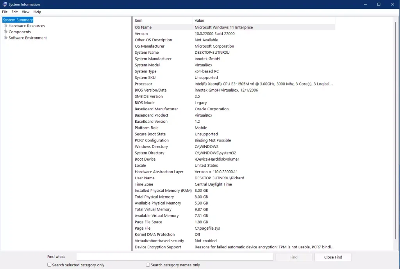Screen dimensions: 400x269
Task: Maximize the System Information window
Action: click(379, 4)
